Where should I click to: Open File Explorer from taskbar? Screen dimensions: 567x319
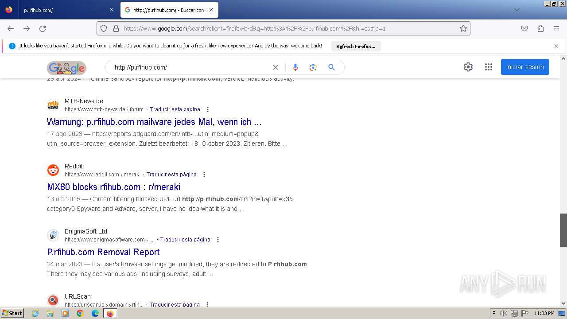(50, 313)
